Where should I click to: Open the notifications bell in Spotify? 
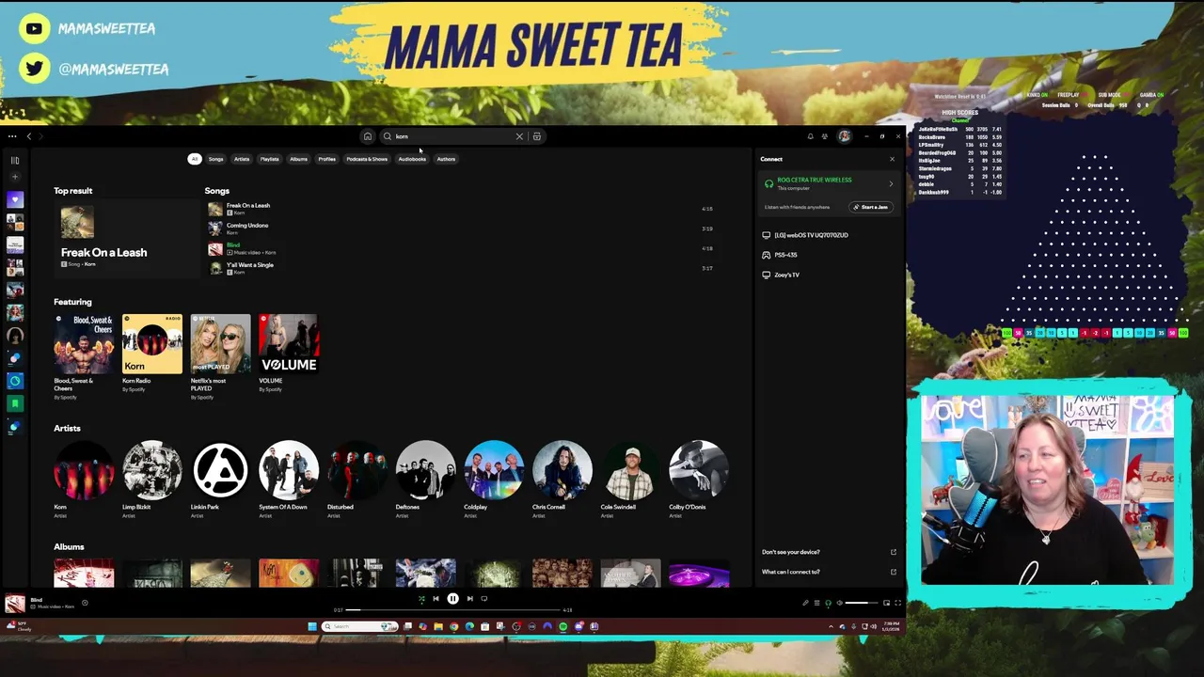[810, 136]
